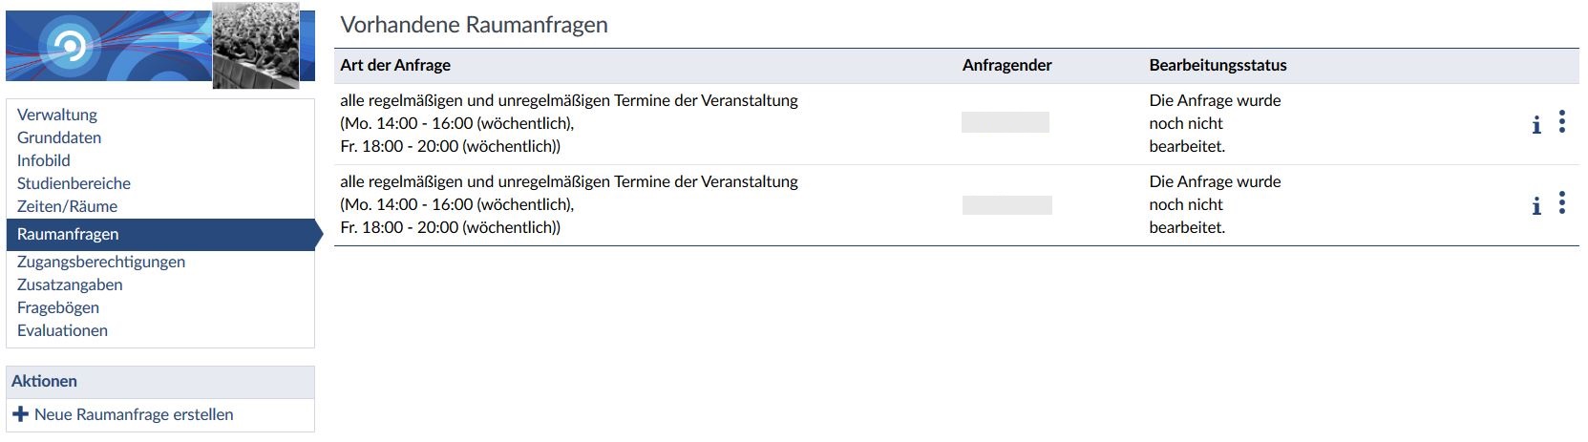Click the Stud.IP logo banner

pyautogui.click(x=107, y=45)
